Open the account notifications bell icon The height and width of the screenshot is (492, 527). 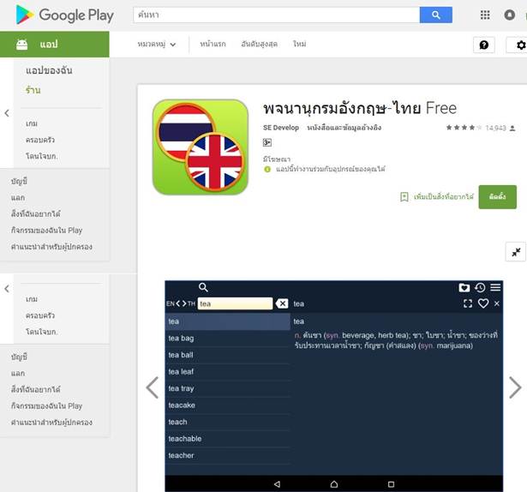[509, 15]
